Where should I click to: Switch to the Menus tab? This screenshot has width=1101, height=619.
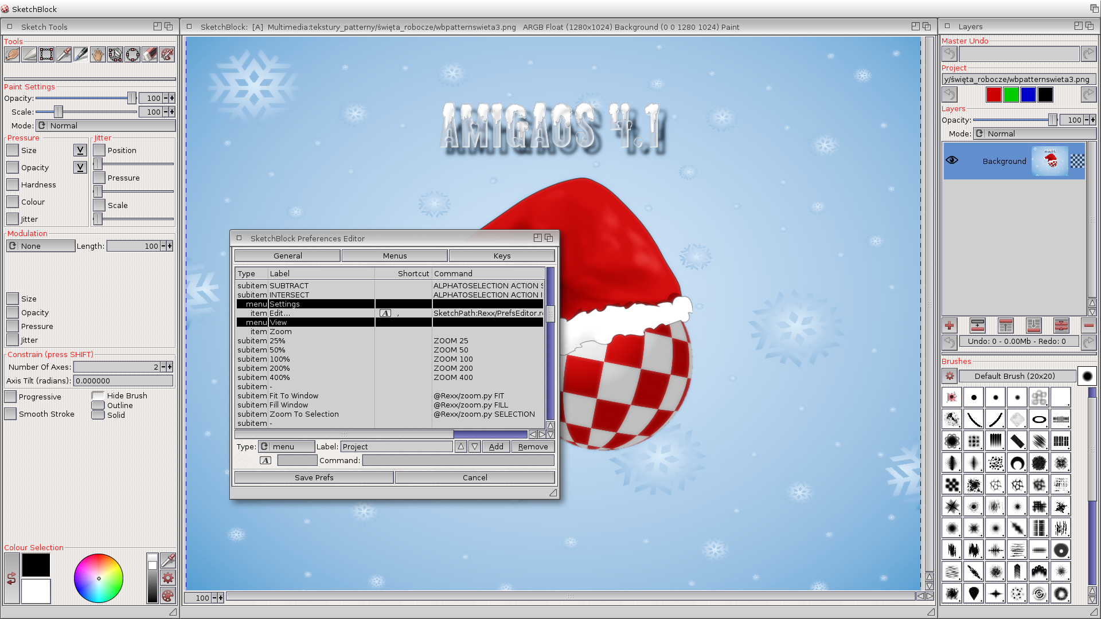coord(395,256)
